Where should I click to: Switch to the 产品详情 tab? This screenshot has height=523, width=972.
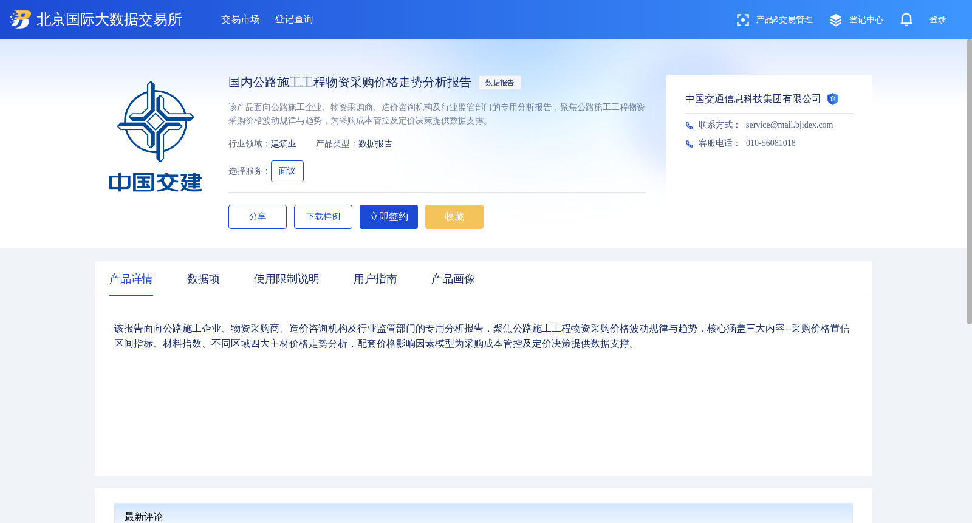(131, 279)
